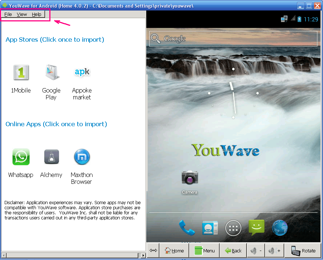Screen dimensions: 323x260
Task: Open the File menu
Action: tap(8, 15)
